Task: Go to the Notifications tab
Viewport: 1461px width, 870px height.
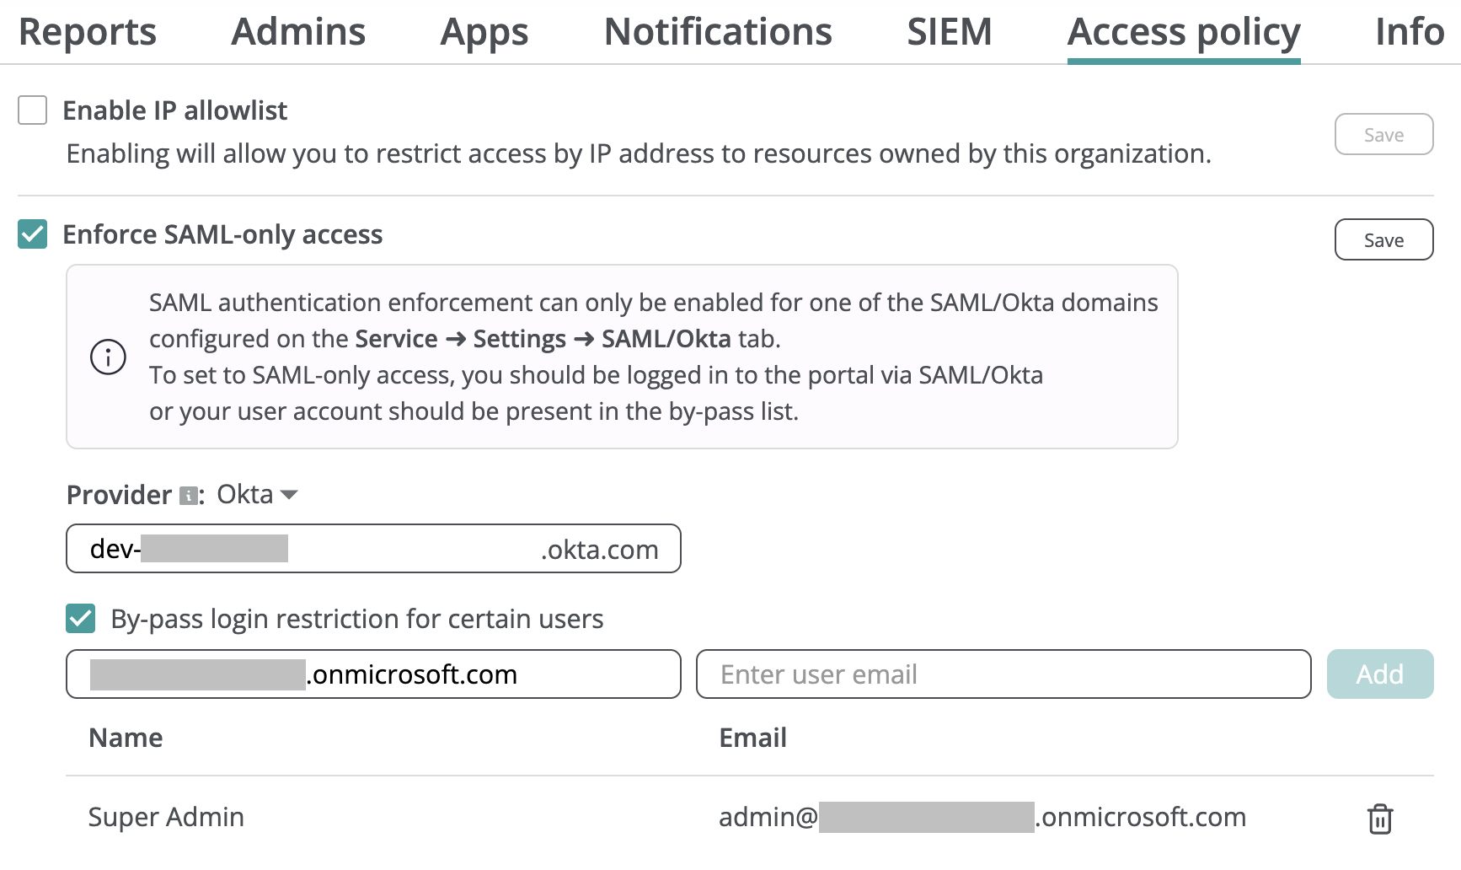Action: 717,32
